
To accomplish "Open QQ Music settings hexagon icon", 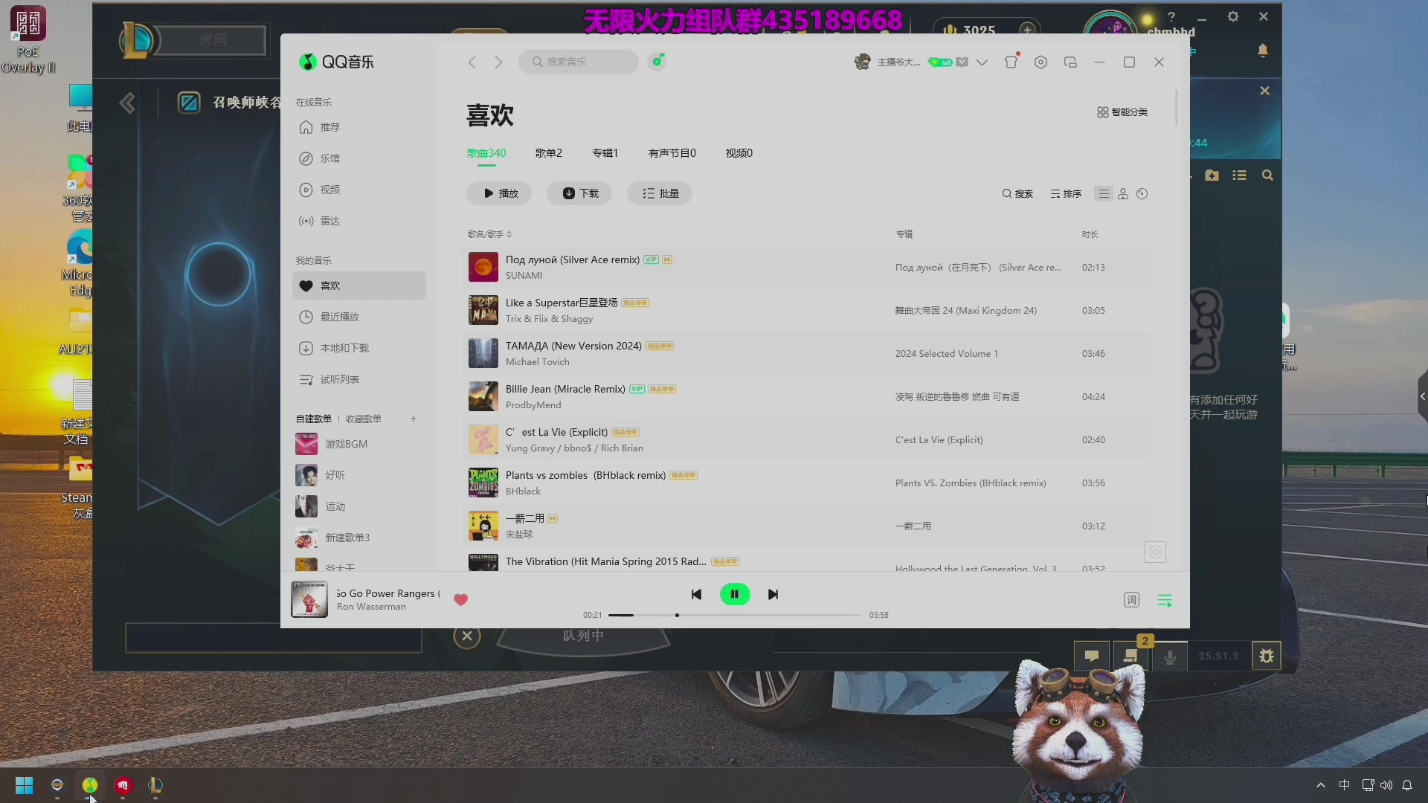I will (x=1041, y=62).
